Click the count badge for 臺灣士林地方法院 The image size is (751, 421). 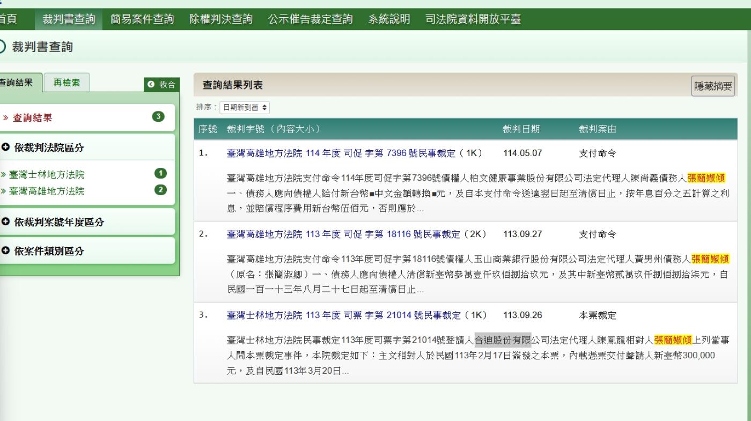pos(160,173)
